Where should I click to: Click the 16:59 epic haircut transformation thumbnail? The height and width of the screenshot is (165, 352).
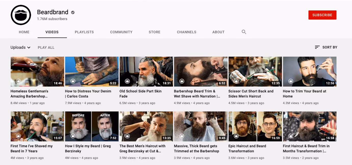point(255,126)
